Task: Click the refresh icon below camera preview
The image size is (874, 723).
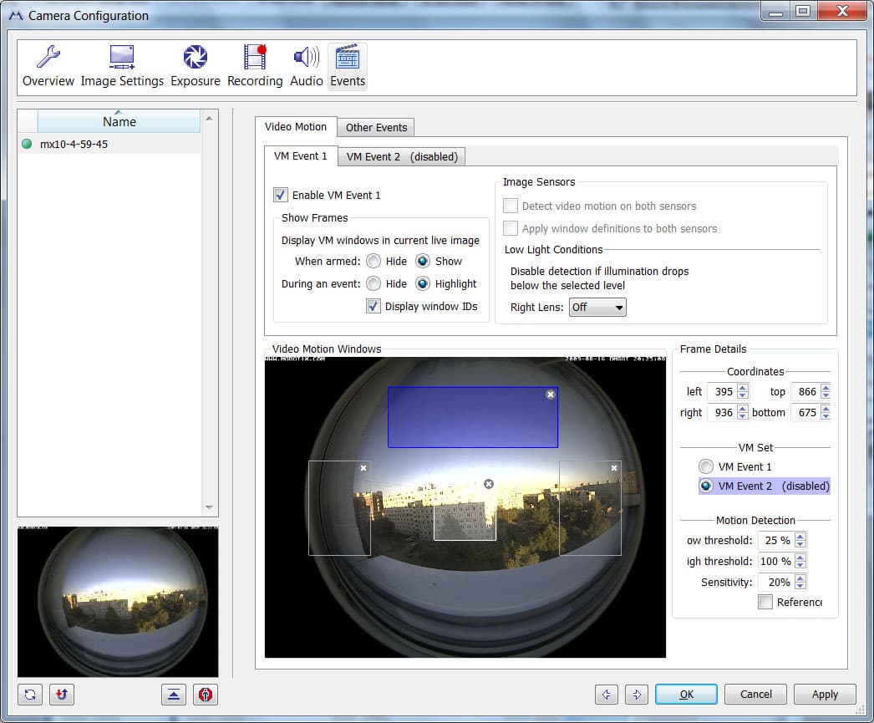Action: click(x=30, y=695)
